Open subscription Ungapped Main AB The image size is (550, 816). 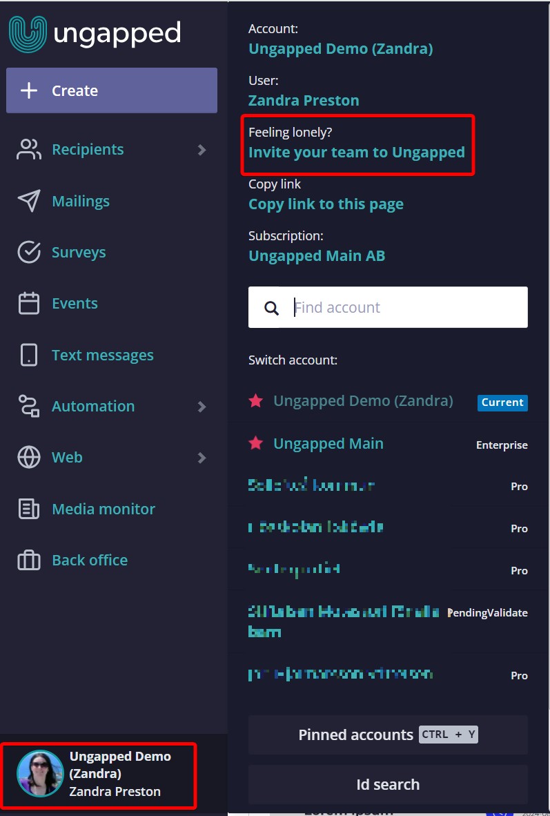coord(317,255)
